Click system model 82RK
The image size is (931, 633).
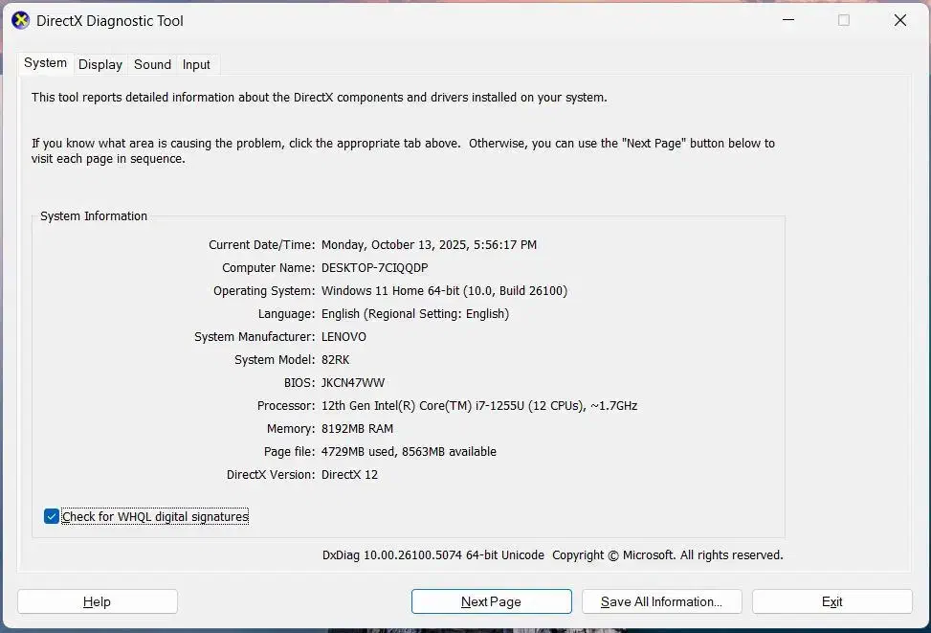[336, 359]
